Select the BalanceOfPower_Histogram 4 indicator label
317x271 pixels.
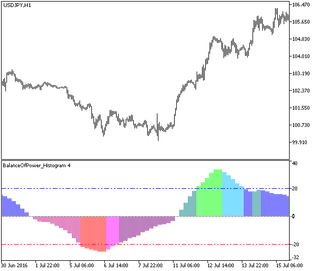(37, 166)
